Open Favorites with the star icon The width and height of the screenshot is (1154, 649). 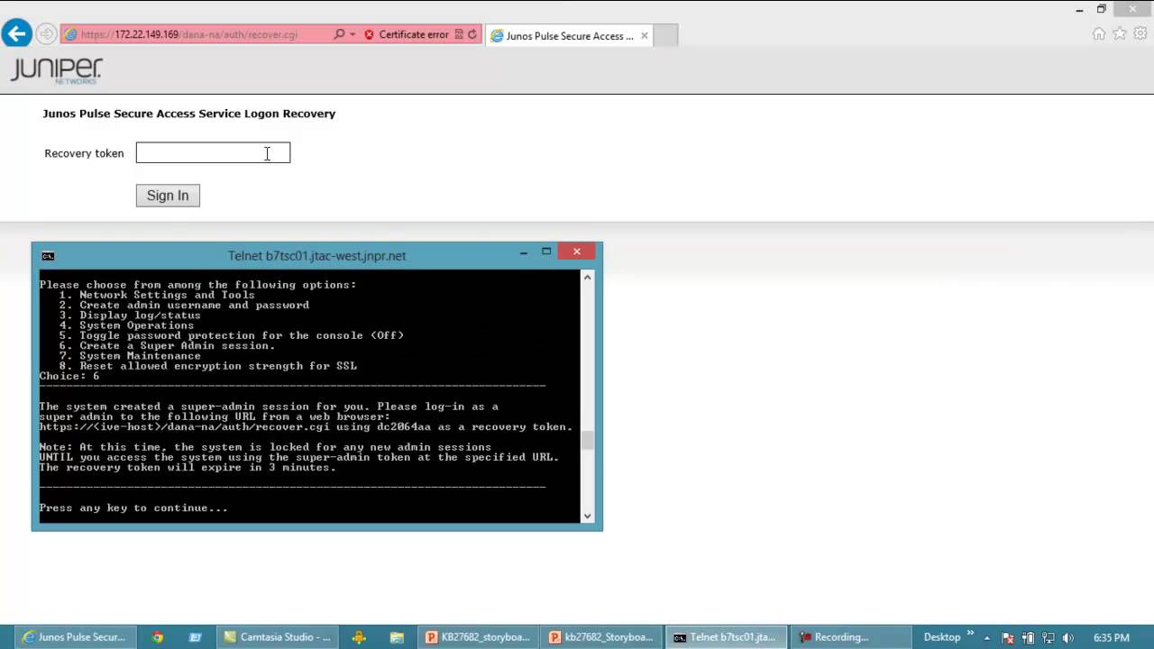[x=1120, y=33]
